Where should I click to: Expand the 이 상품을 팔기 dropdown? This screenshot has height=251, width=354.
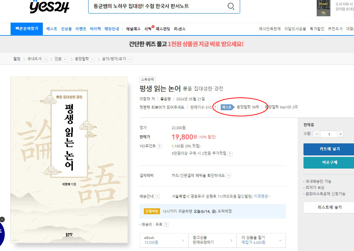click(x=280, y=240)
